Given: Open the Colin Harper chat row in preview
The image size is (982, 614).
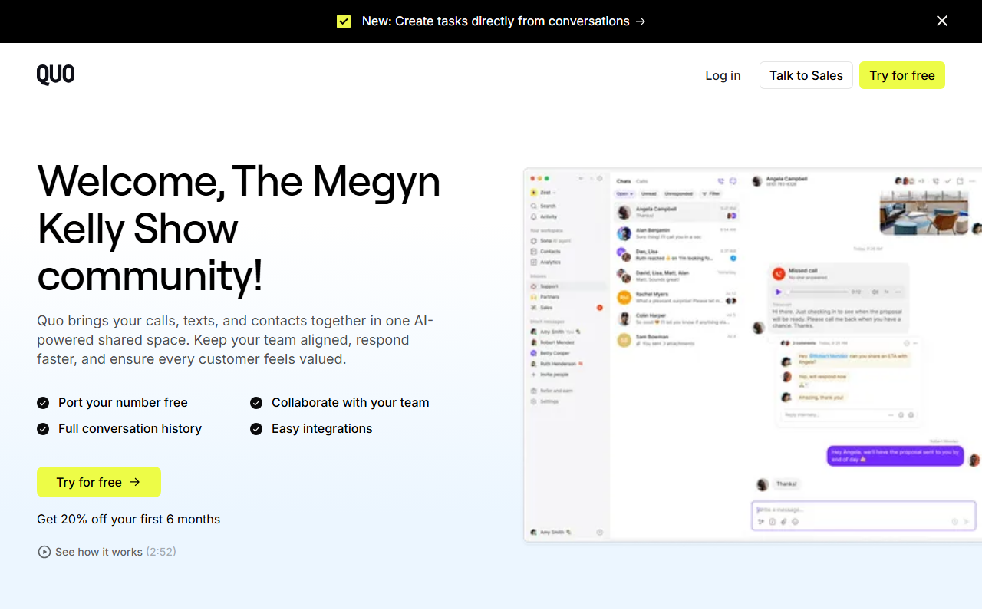Looking at the screenshot, I should 677,319.
